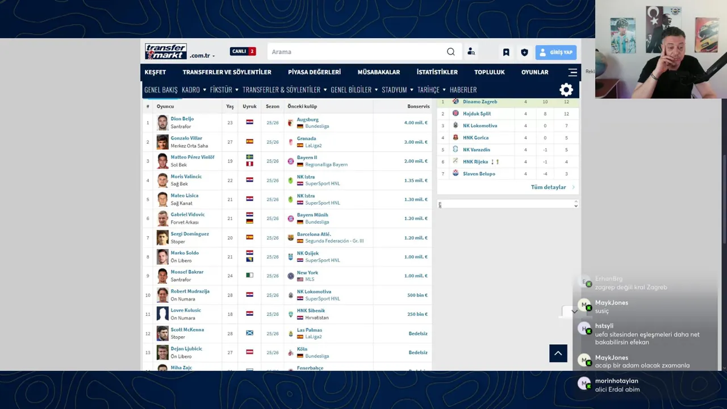Open HNK Gorica in league table
The height and width of the screenshot is (409, 727).
476,137
